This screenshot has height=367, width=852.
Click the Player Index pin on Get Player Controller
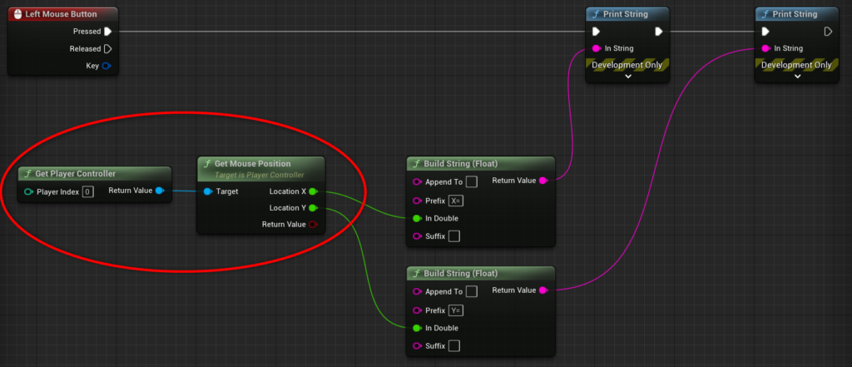[x=28, y=192]
